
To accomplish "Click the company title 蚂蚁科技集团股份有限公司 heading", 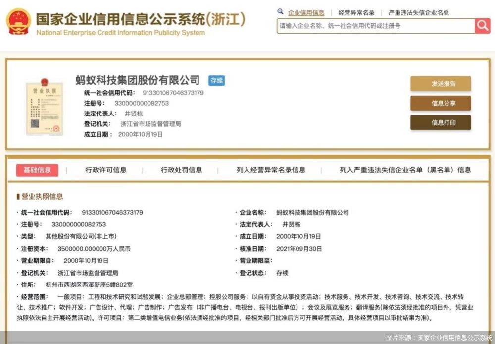I will pos(137,80).
